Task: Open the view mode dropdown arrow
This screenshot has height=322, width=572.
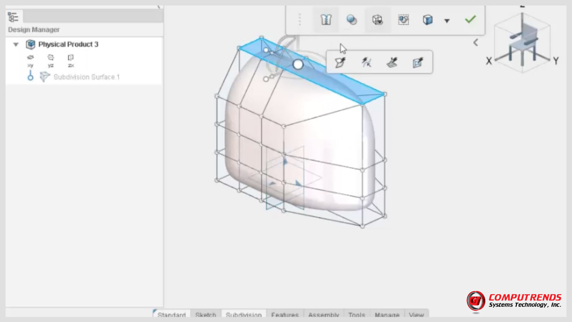Action: (x=446, y=21)
